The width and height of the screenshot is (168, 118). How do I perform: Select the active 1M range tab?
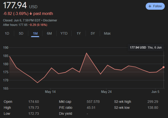(x=35, y=33)
